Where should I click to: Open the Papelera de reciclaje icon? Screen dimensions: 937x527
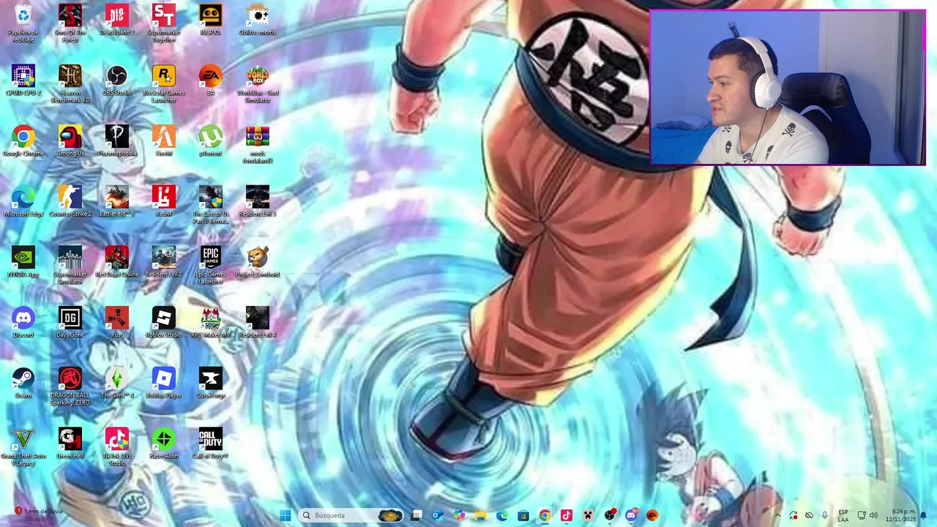[x=23, y=23]
